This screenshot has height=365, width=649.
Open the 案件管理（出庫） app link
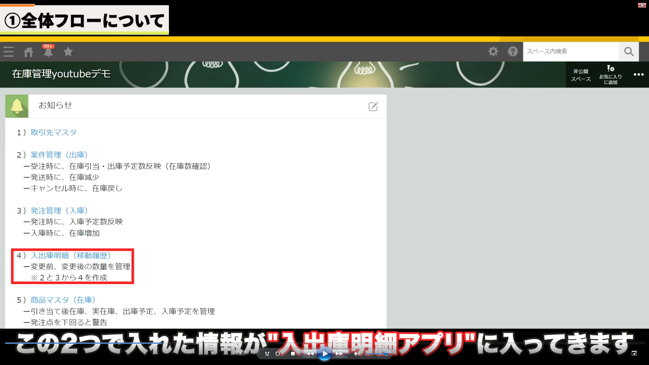(59, 155)
